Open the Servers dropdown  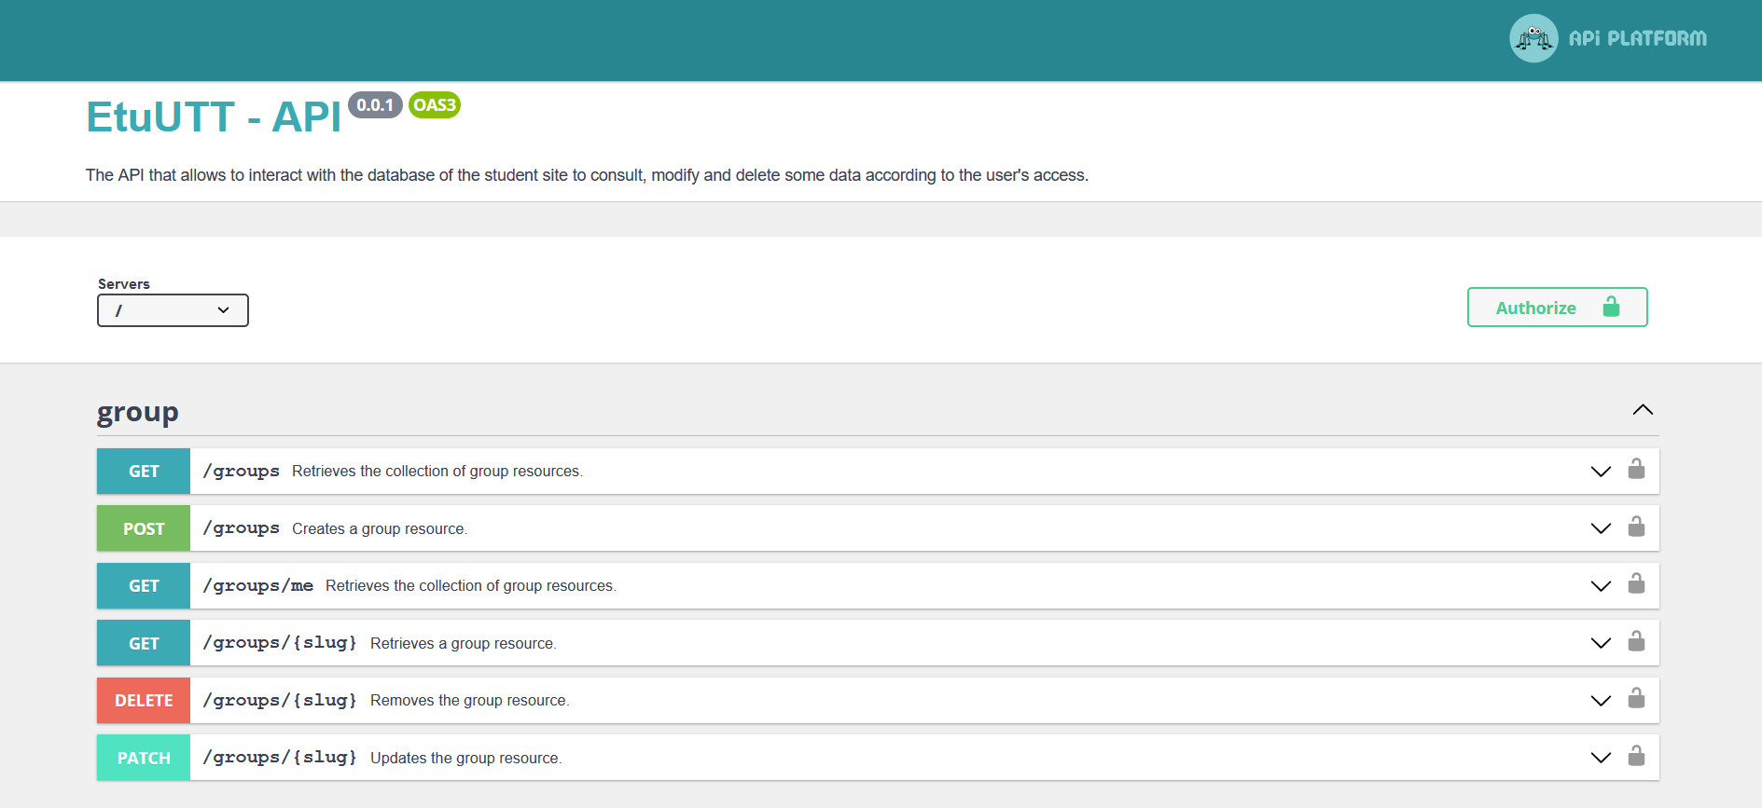pyautogui.click(x=173, y=310)
